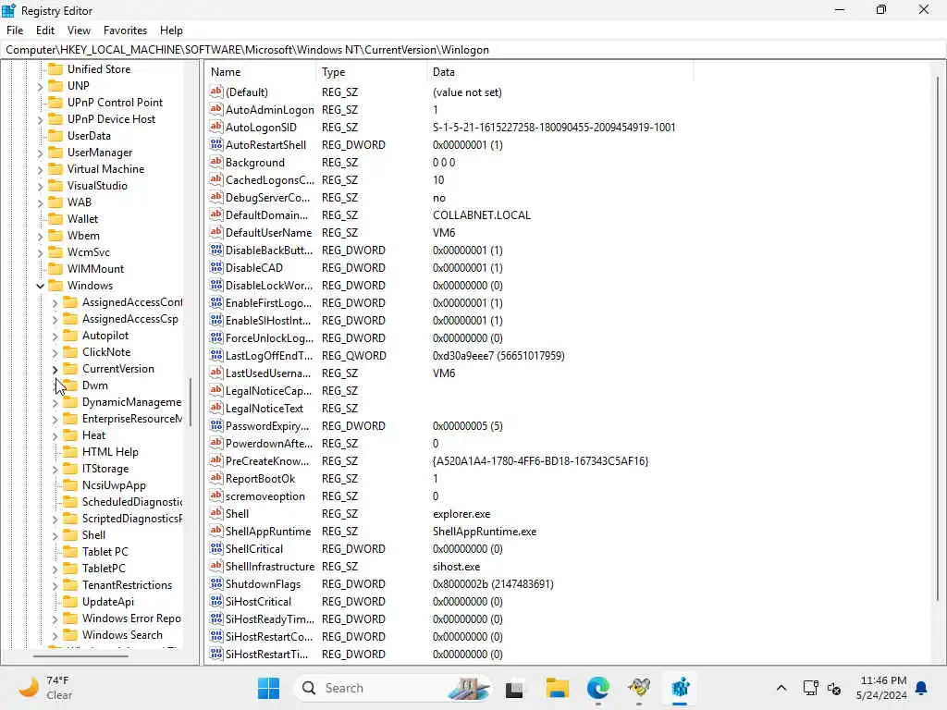Viewport: 947px width, 710px height.
Task: Expand the UNP key
Action: [x=40, y=86]
